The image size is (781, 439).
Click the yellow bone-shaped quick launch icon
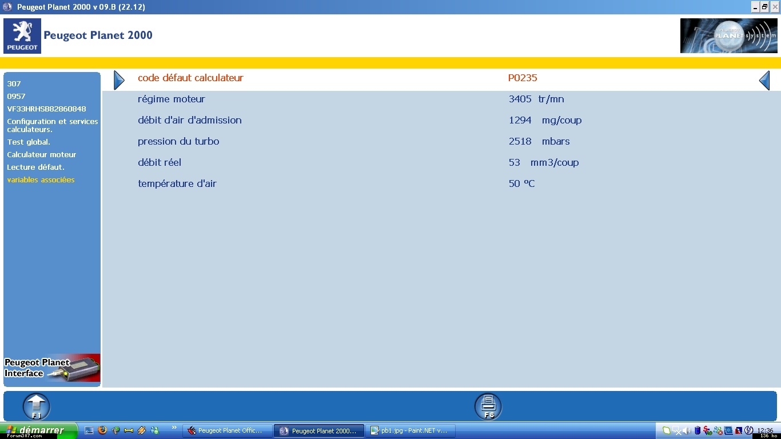[x=129, y=430]
